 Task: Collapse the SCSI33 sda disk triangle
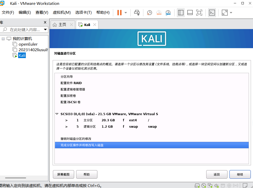(x=57, y=114)
